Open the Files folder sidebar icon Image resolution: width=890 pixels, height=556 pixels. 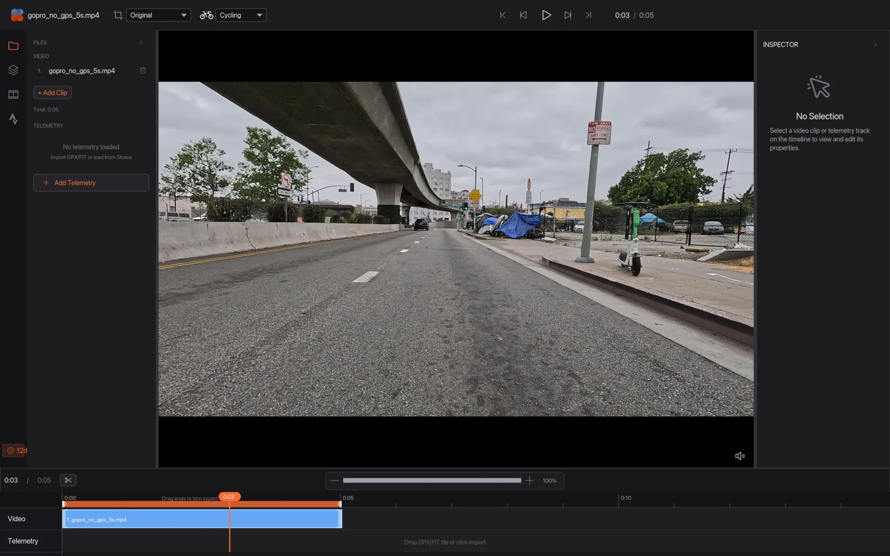pyautogui.click(x=13, y=46)
